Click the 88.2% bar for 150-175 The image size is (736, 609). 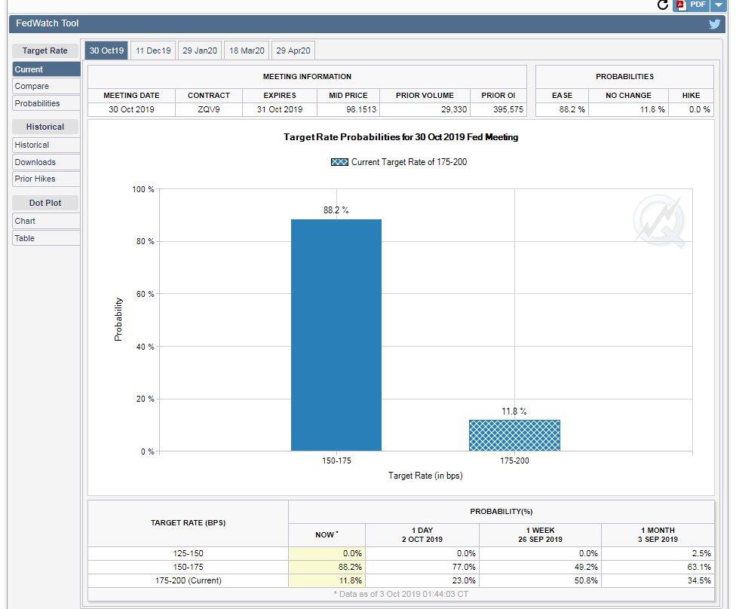click(336, 335)
